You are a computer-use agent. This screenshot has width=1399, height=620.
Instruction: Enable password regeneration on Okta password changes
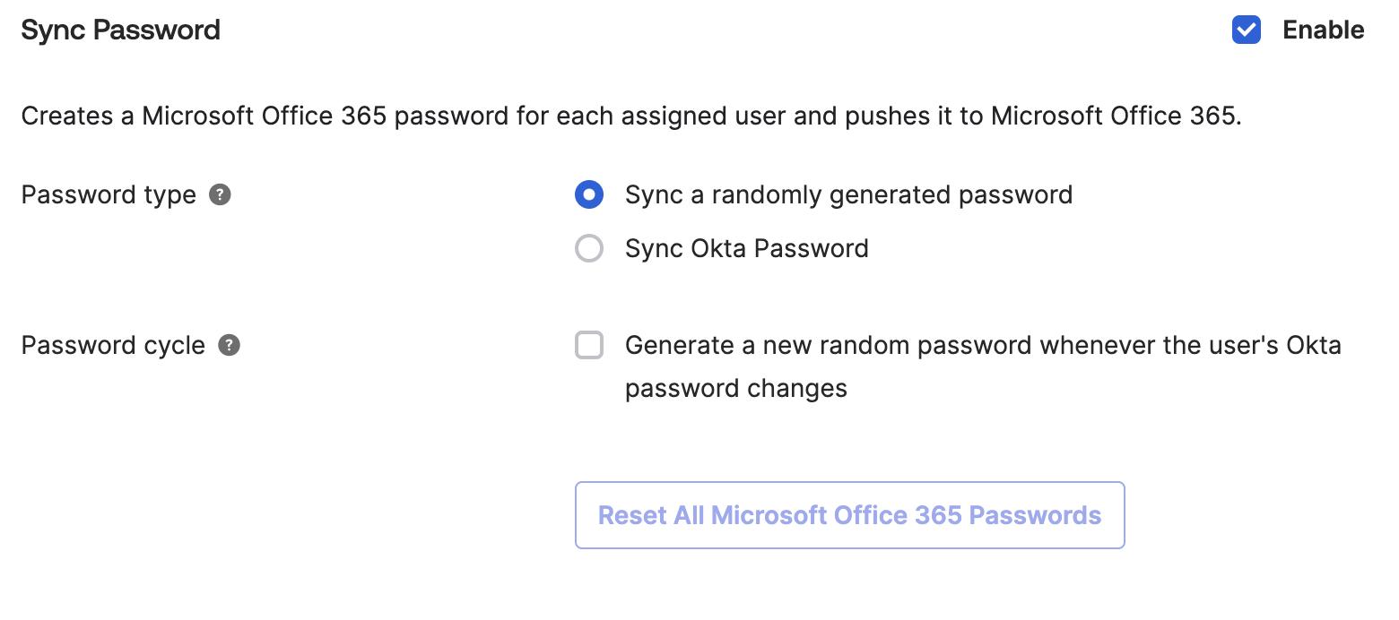(x=589, y=345)
